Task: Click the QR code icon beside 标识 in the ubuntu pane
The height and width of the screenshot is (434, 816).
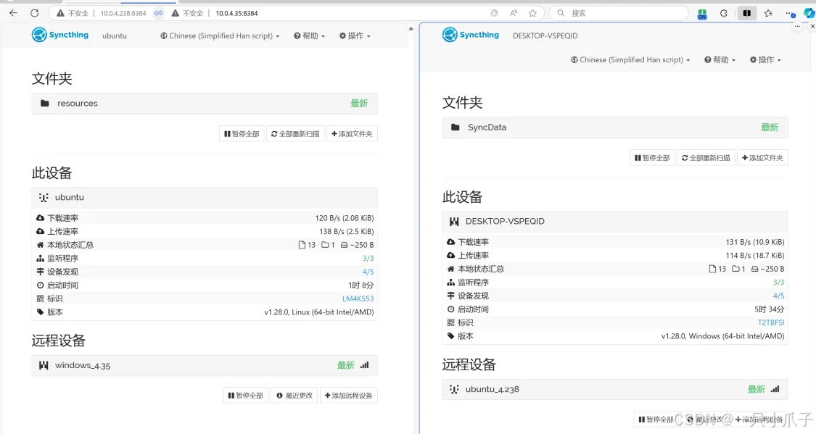Action: tap(40, 299)
